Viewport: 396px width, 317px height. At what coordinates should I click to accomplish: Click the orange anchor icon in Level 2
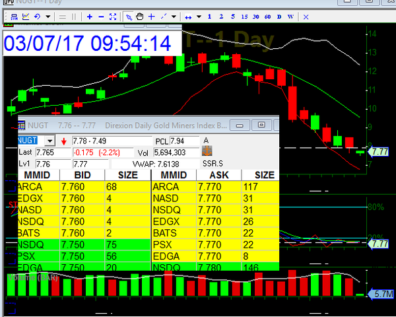coord(207,153)
